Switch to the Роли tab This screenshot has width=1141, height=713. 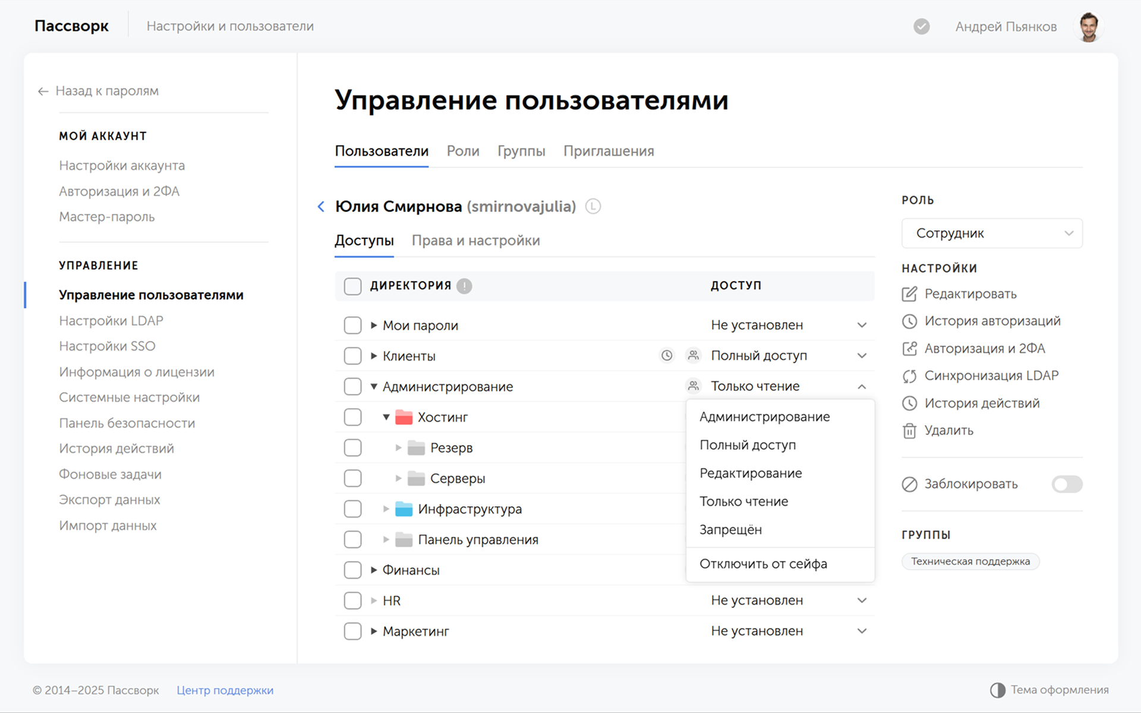[462, 152]
